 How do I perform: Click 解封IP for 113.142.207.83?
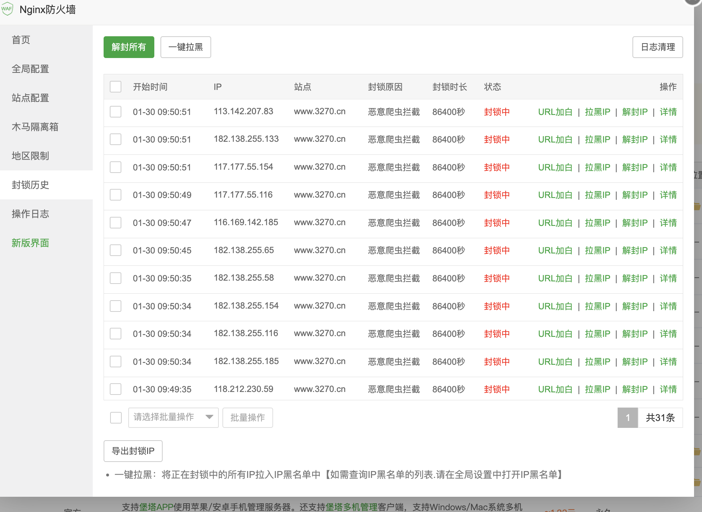pos(635,112)
